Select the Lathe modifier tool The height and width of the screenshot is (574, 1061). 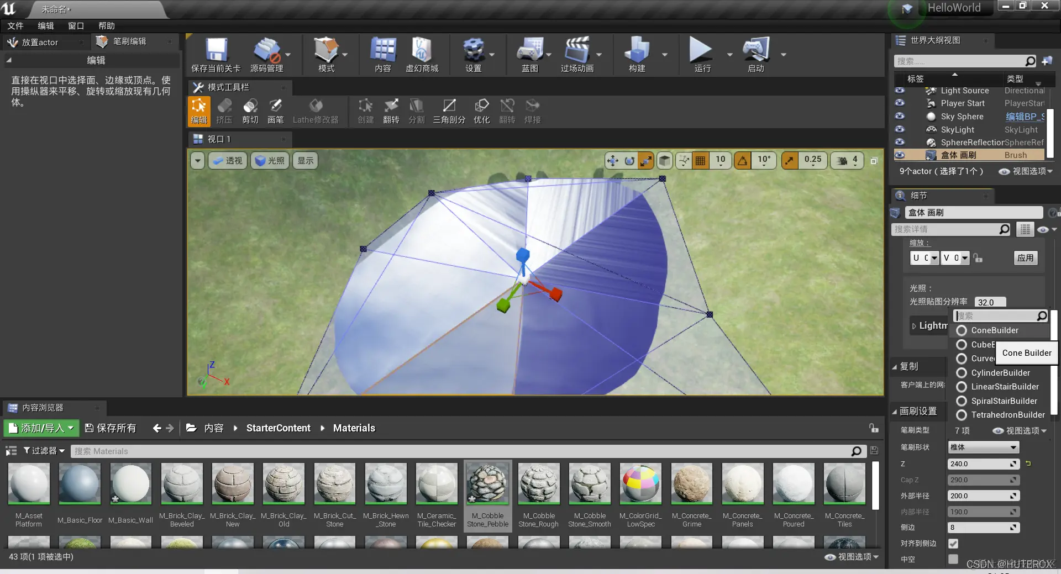316,111
